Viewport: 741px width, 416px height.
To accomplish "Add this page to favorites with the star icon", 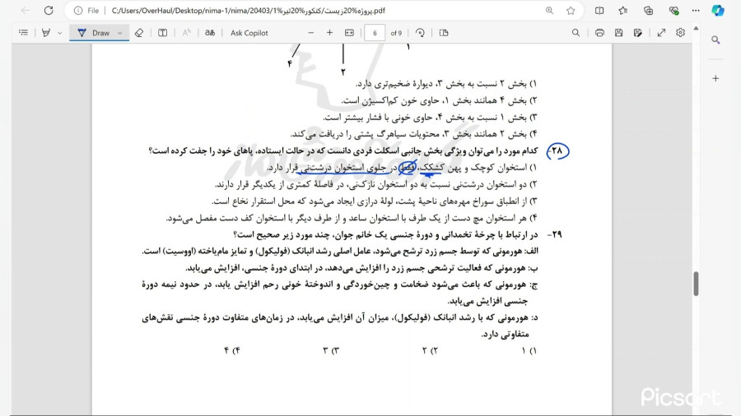I will pos(571,11).
